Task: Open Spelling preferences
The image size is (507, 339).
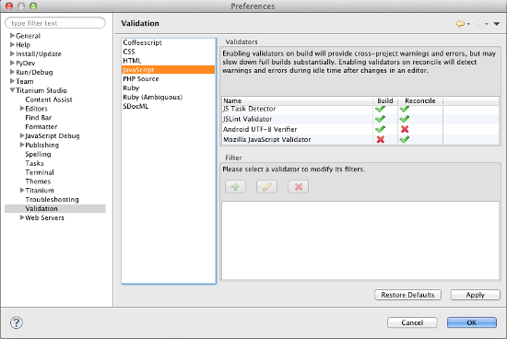Action: (38, 154)
